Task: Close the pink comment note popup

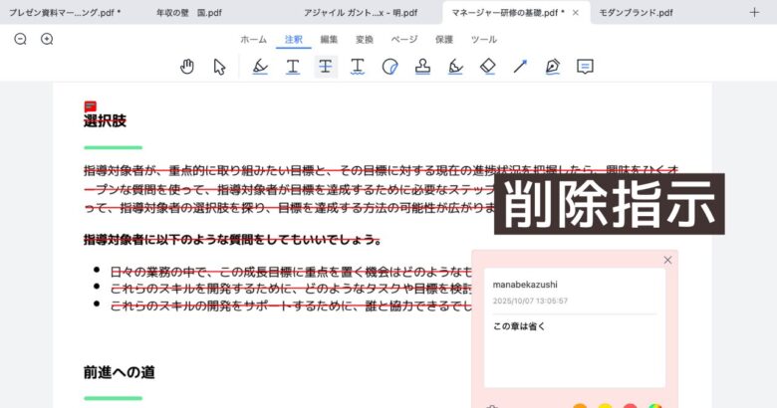Action: [667, 260]
